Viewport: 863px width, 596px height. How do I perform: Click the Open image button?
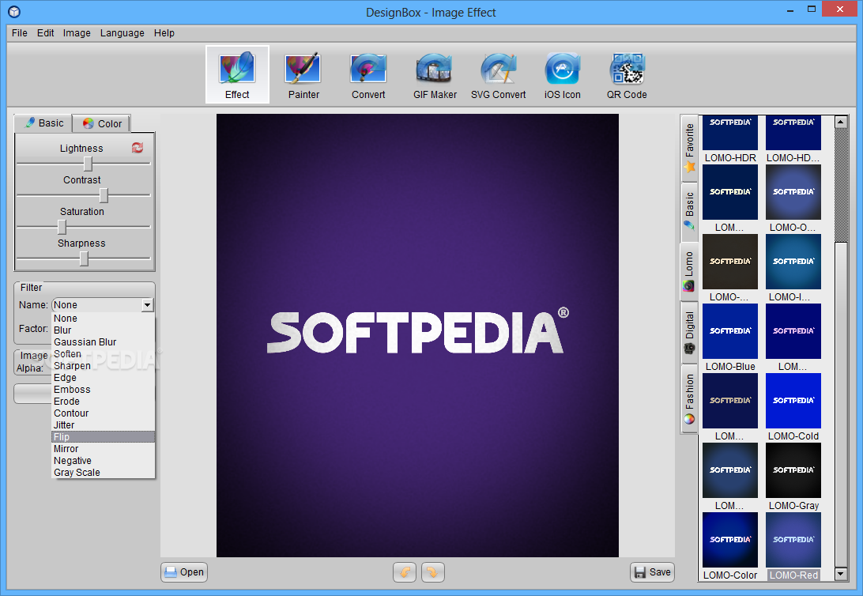click(184, 572)
